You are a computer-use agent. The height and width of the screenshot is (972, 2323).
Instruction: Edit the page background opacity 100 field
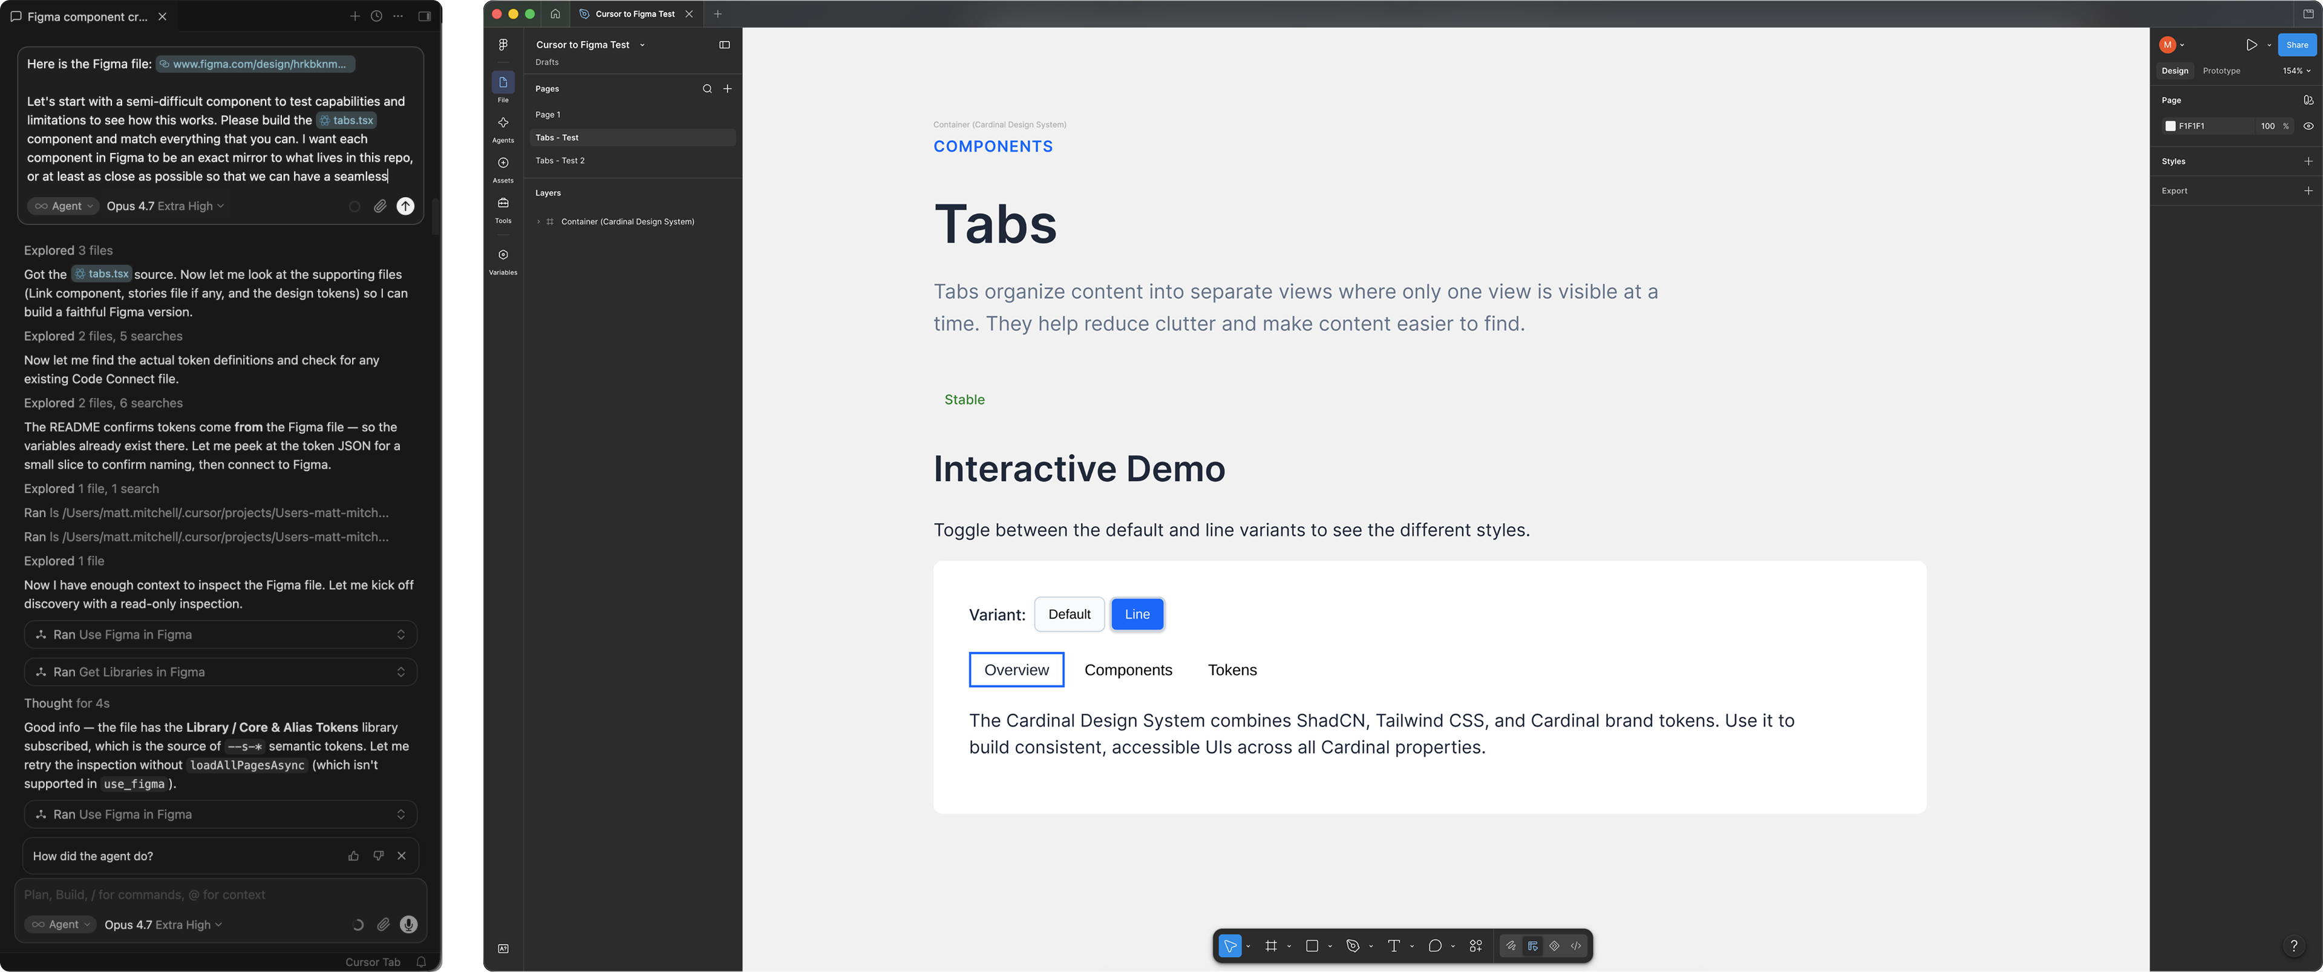(2267, 126)
